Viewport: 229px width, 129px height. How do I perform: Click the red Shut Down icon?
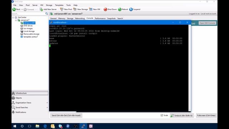pyautogui.click(x=105, y=9)
